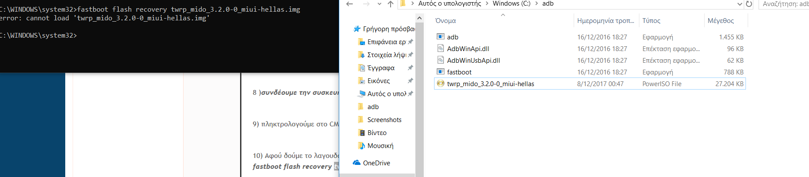
Task: Click the Στοιχεία λήψης downloads folder icon
Action: [361, 55]
